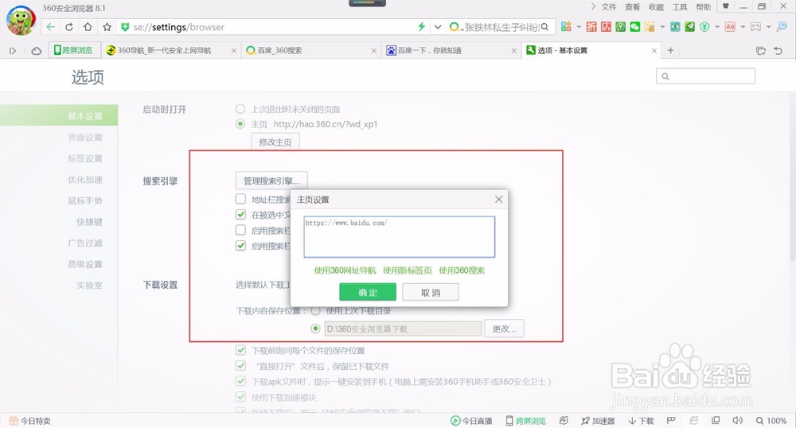Screen dimensions: 796x428
Task: Open dropdown next to green yen shield icon
Action: tap(717, 27)
